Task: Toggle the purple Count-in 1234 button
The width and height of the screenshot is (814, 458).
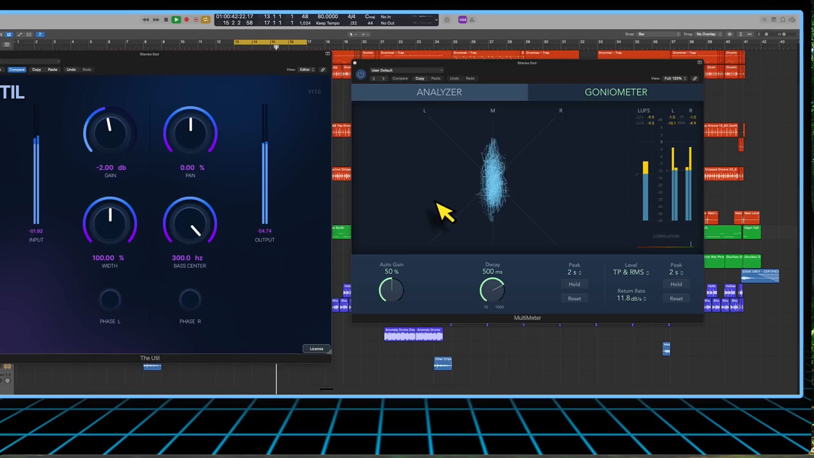Action: (463, 20)
